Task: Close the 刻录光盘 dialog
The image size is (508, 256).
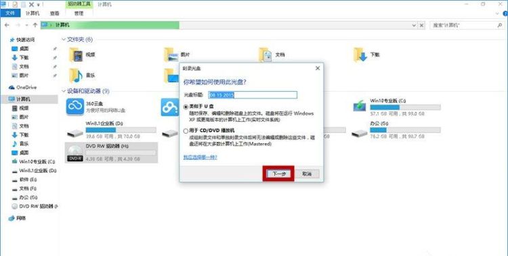Action: pos(318,68)
